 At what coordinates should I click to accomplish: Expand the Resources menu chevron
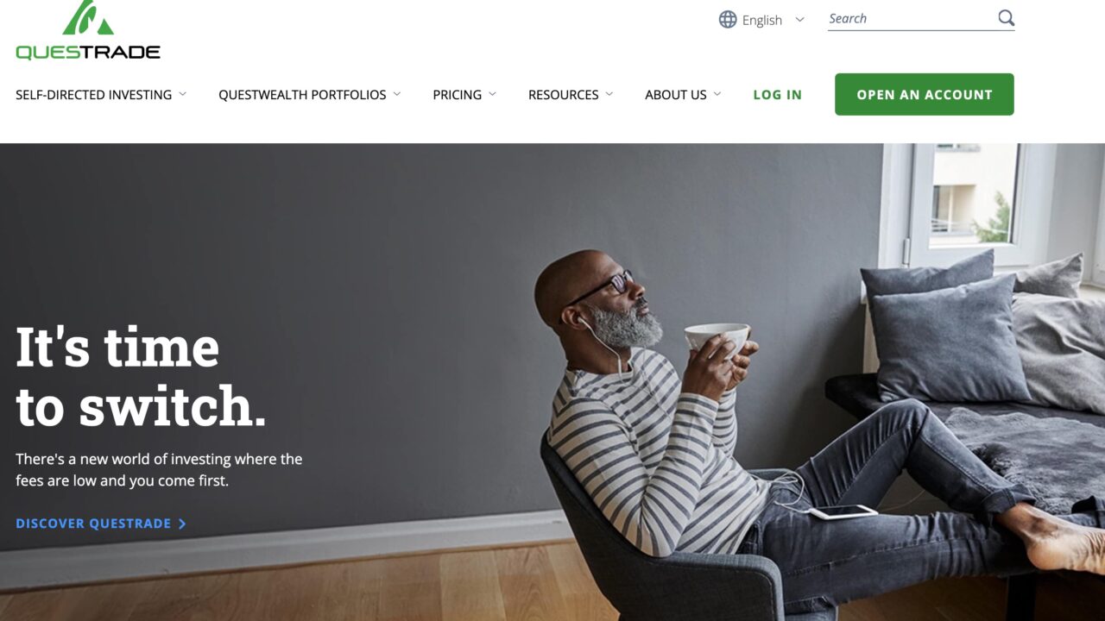click(609, 94)
